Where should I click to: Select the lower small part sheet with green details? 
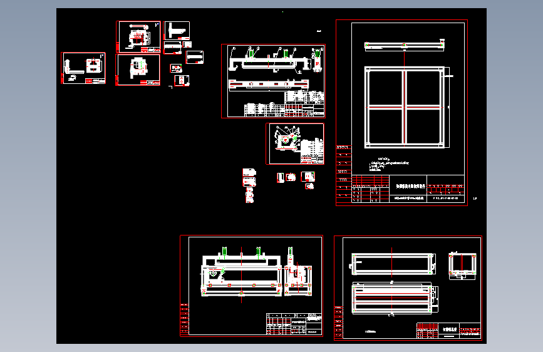click(138, 70)
